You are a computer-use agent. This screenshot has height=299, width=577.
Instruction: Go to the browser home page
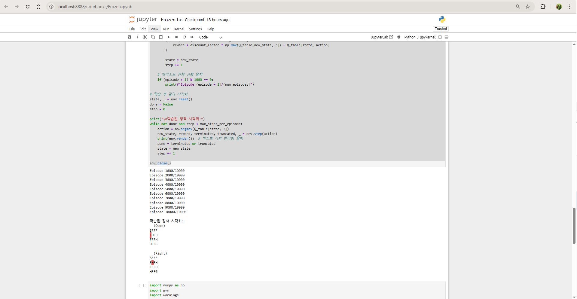click(38, 7)
